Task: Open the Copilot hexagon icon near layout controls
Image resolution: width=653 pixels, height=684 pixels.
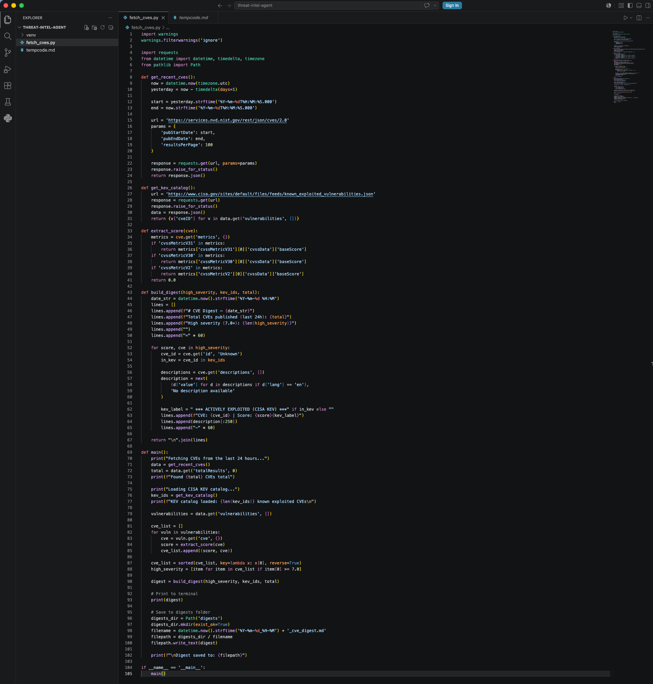Action: coord(609,5)
